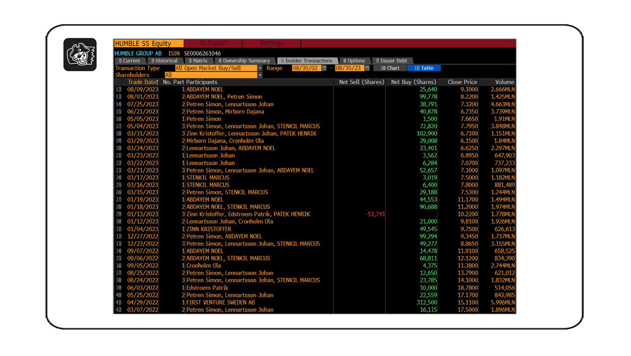631x356 pixels.
Task: Click close price 18.7800
Action: pos(468,288)
